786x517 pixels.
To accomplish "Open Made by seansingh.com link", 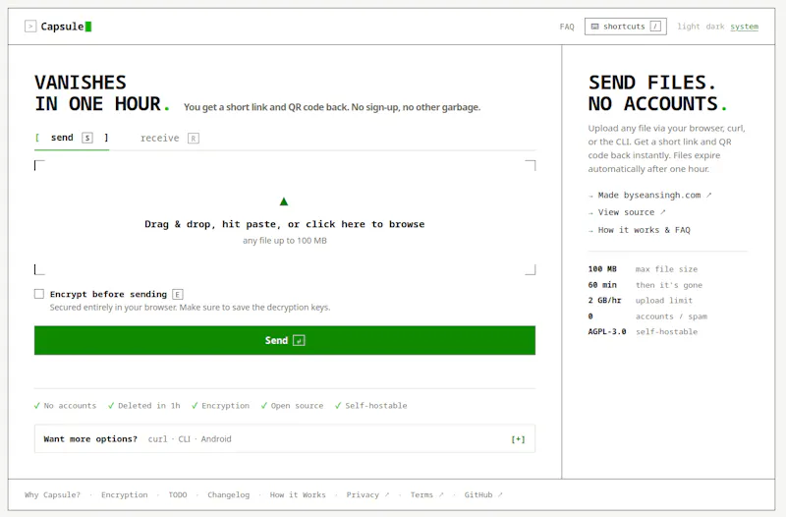I will click(x=649, y=195).
